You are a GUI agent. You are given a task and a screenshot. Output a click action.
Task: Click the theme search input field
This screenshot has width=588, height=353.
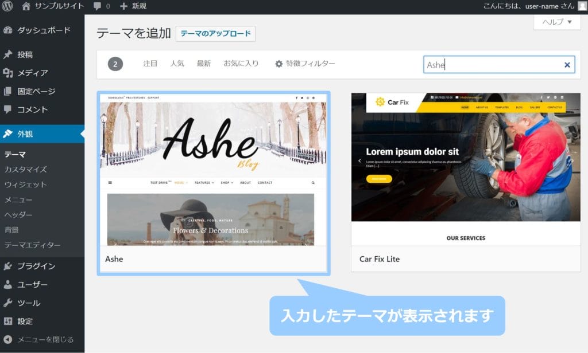pyautogui.click(x=491, y=65)
